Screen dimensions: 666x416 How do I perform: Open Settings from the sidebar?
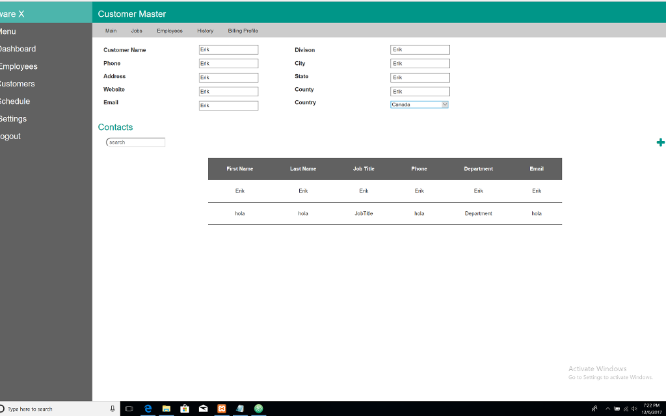click(x=13, y=118)
